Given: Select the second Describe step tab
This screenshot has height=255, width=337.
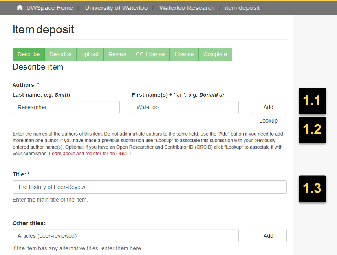Looking at the screenshot, I should (60, 54).
